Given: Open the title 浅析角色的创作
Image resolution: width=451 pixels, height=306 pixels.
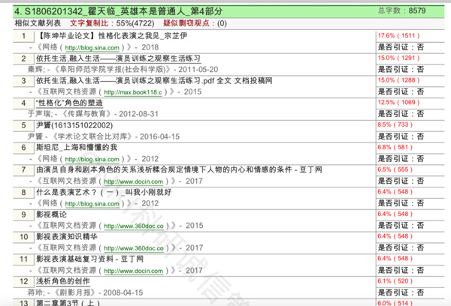Looking at the screenshot, I should point(63,281).
